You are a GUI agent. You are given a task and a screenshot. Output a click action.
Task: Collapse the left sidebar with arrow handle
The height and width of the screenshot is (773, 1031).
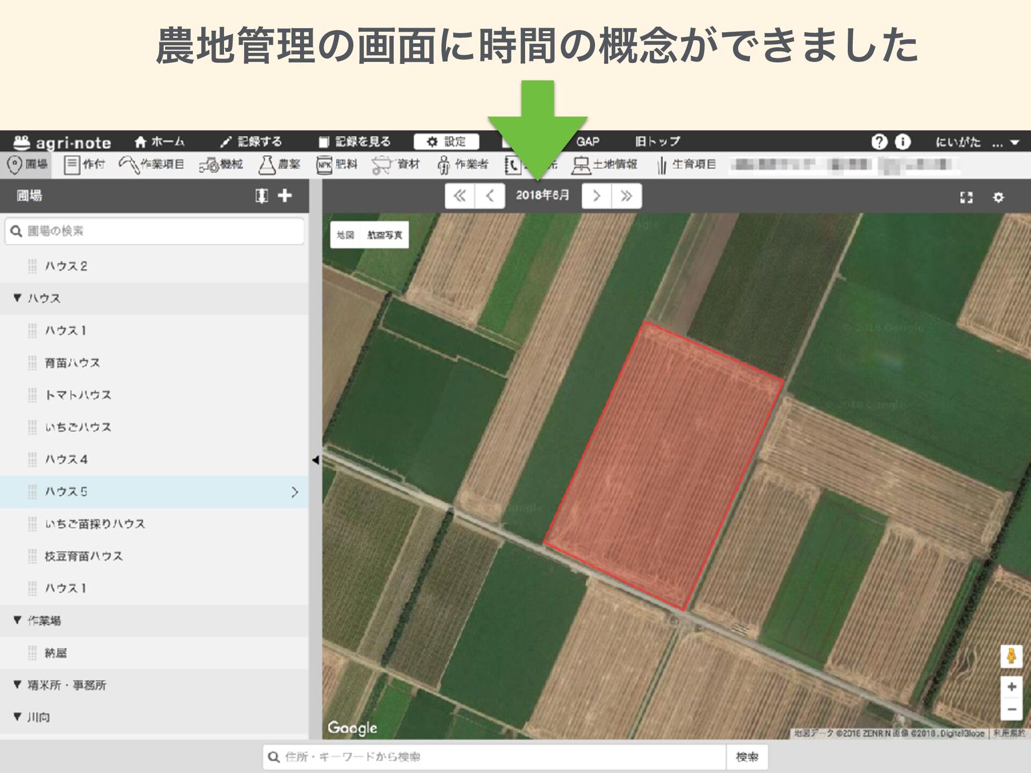tap(315, 460)
